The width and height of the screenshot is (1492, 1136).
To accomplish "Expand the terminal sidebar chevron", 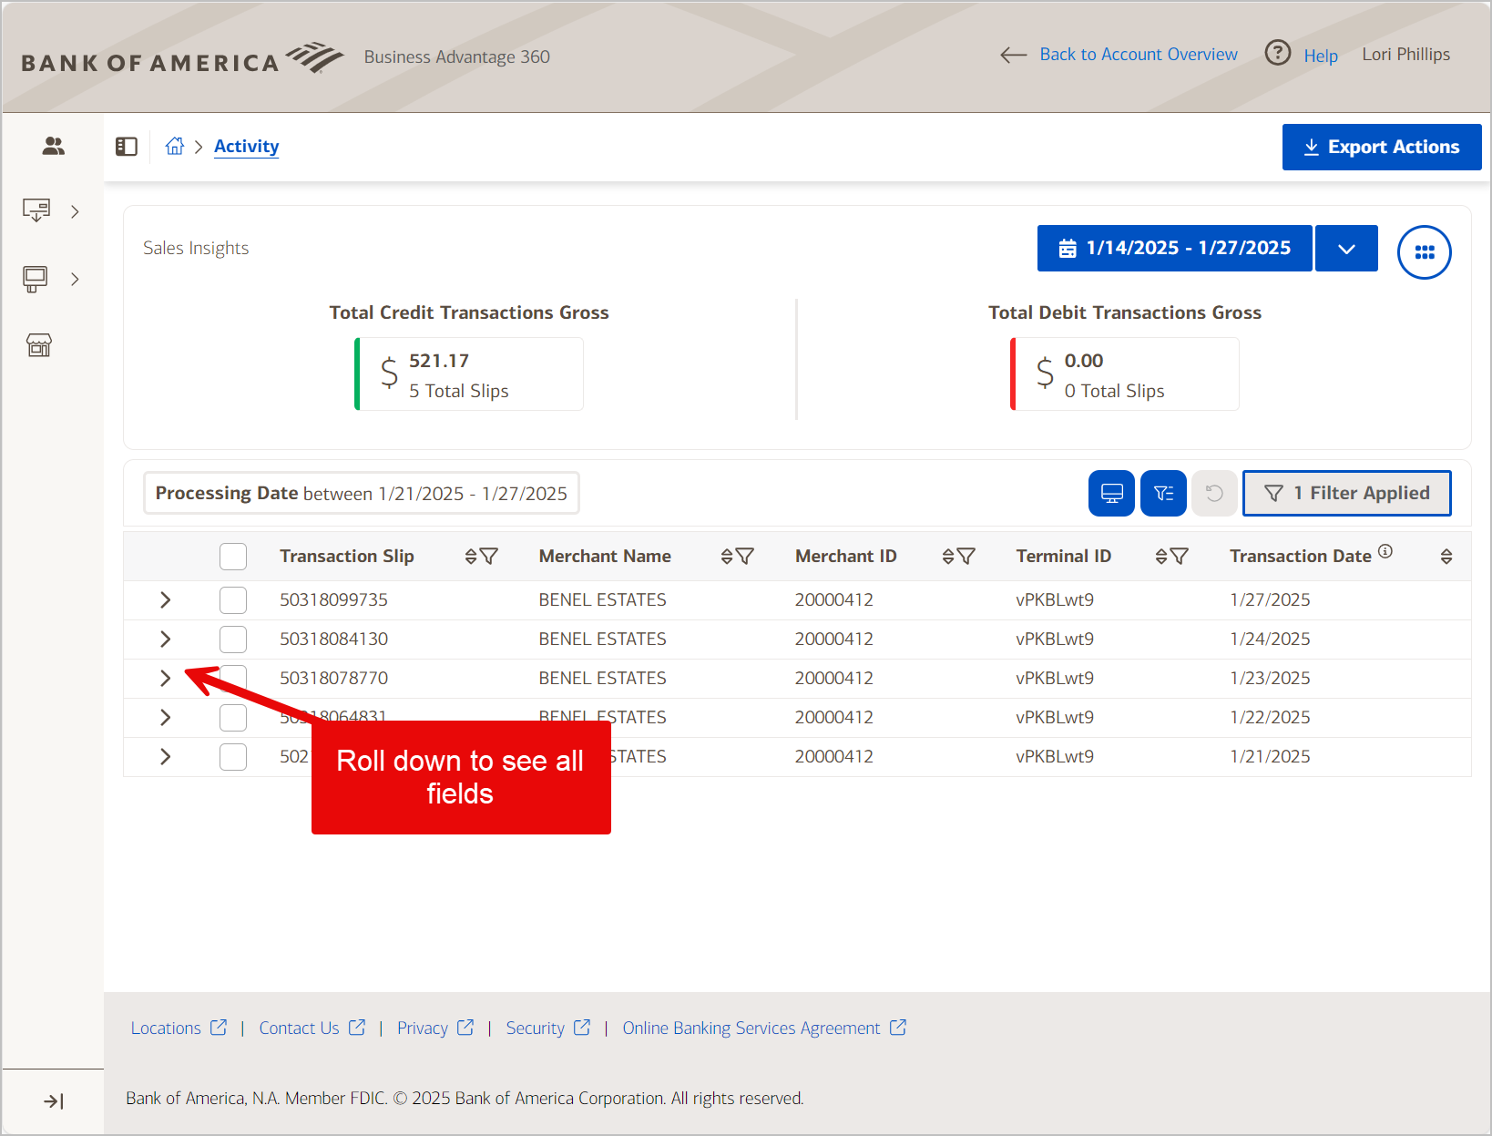I will (75, 279).
